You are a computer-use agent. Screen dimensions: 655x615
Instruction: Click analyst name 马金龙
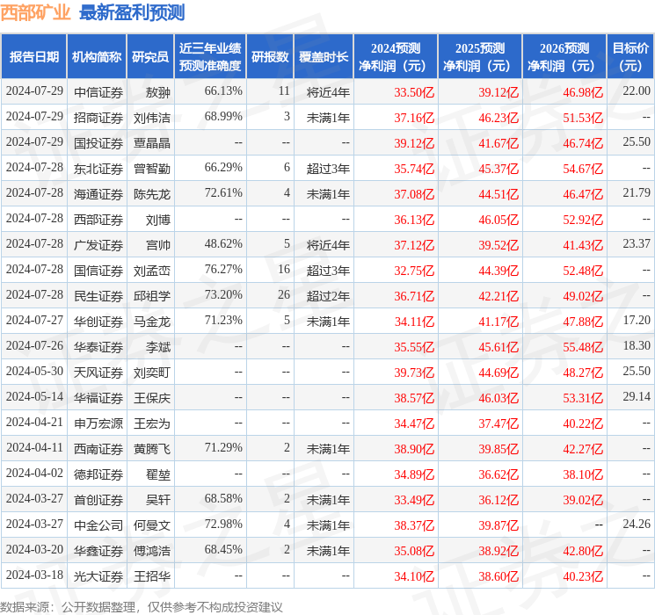tap(152, 321)
